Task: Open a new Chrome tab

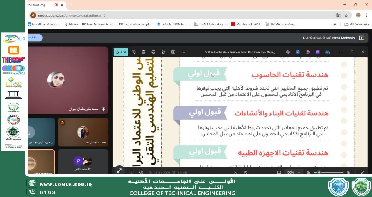Action: (x=71, y=5)
